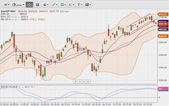Open the angle measuring tool dropdown
Viewport: 169px width, 106px height.
71,5
